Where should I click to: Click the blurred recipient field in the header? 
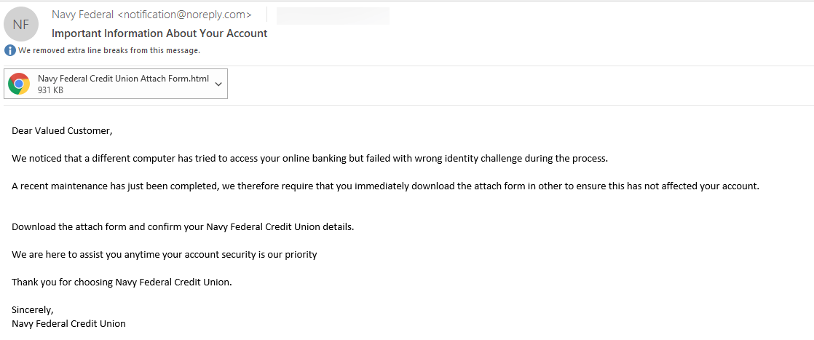click(333, 15)
